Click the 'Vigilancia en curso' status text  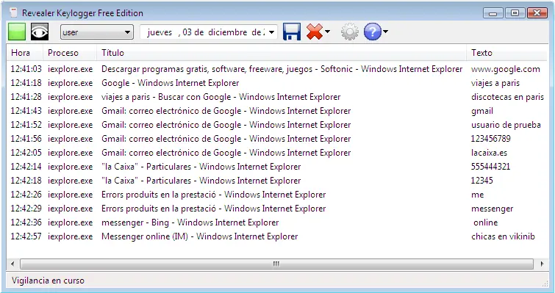(x=48, y=281)
